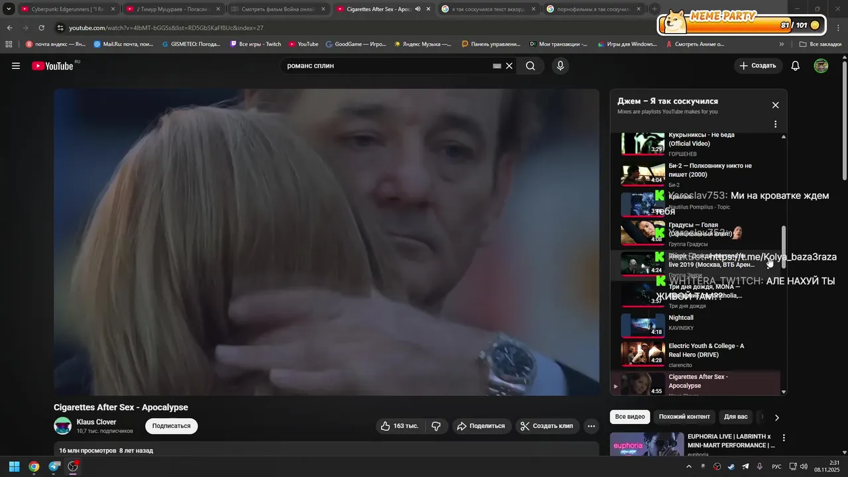Screen dimensions: 848x477
Task: Open the Klaus Clover channel name
Action: coord(96,422)
